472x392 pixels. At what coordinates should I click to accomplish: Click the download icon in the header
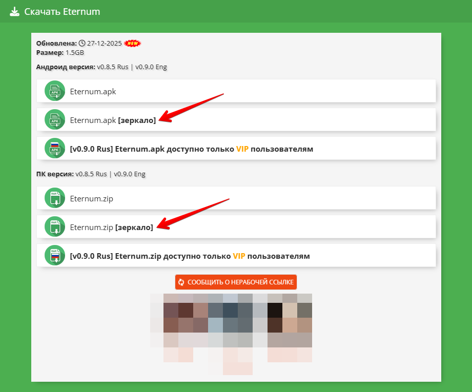coord(14,11)
